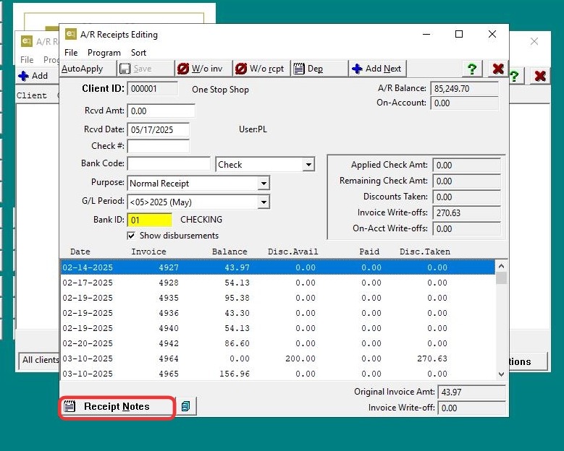Viewport: 564px width, 451px height.
Task: Click the yellow Bank ID field
Action: click(x=150, y=220)
